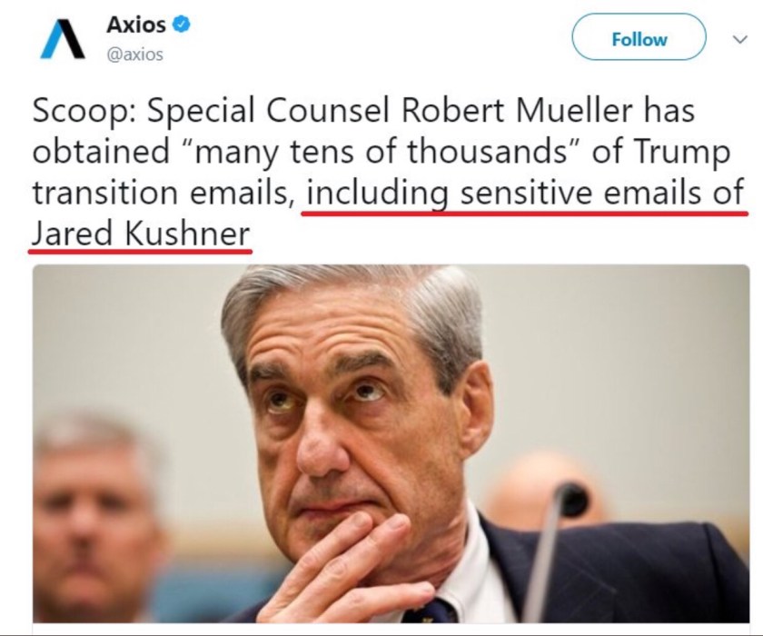Click the underlined "including sensitive emails of" phrase

(526, 193)
